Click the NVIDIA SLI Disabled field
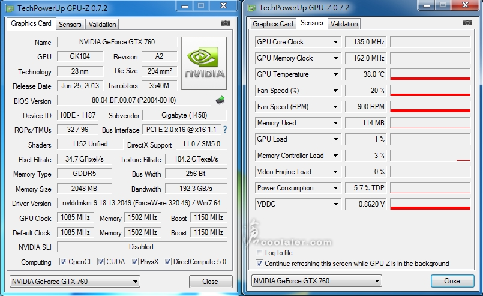Screen dimensions: 483x296 pos(142,247)
